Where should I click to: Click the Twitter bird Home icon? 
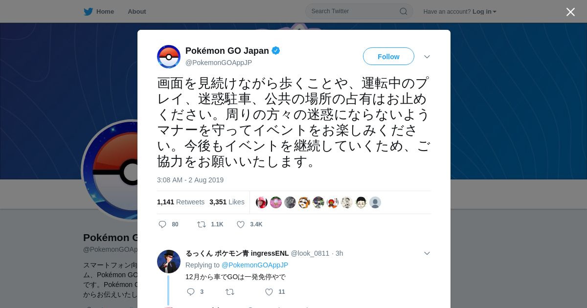click(88, 11)
